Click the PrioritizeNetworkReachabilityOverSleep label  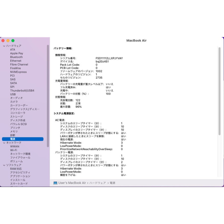click(x=86, y=149)
